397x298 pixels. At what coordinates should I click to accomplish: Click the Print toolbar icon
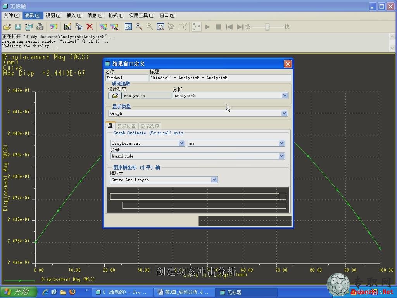[40, 27]
